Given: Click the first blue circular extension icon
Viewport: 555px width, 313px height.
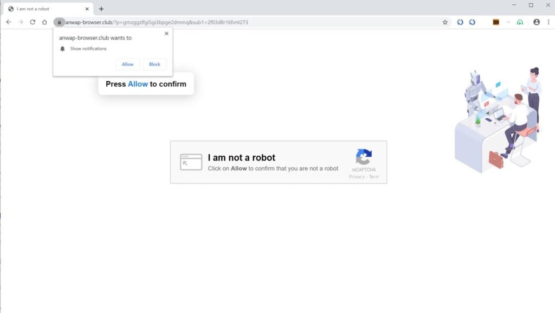Looking at the screenshot, I should point(460,22).
